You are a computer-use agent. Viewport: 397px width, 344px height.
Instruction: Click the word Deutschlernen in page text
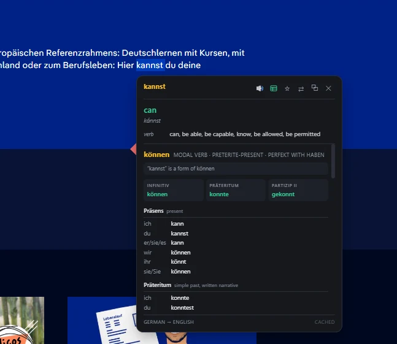(152, 53)
